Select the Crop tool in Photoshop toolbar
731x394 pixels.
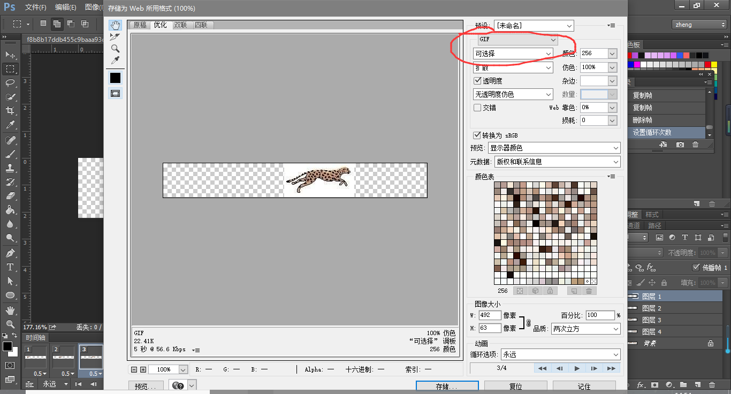[x=10, y=111]
